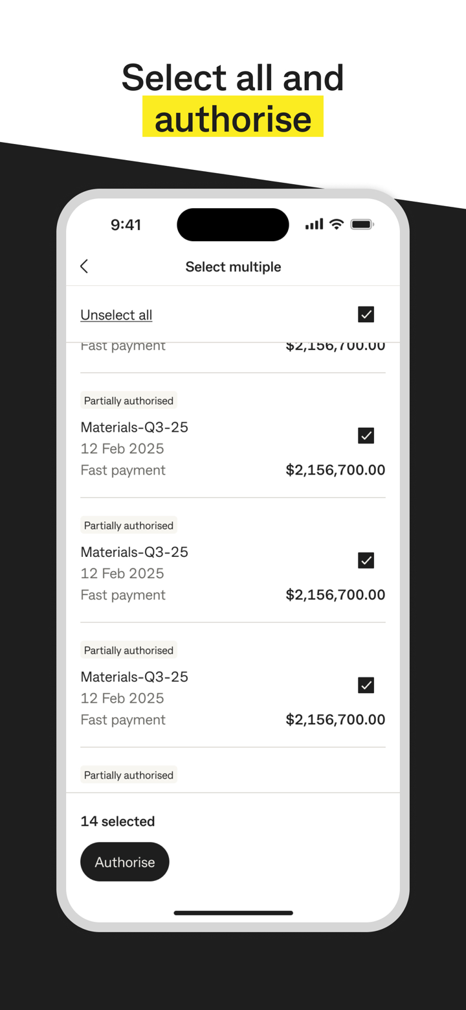Screen dimensions: 466x1010
Task: Open the second fully visible Materials-Q3-25 payment title
Action: [135, 552]
